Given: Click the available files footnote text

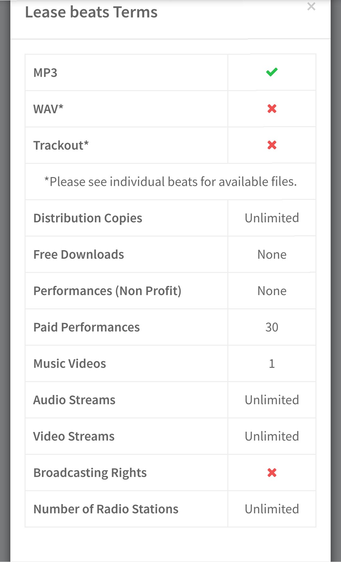Looking at the screenshot, I should (x=170, y=182).
